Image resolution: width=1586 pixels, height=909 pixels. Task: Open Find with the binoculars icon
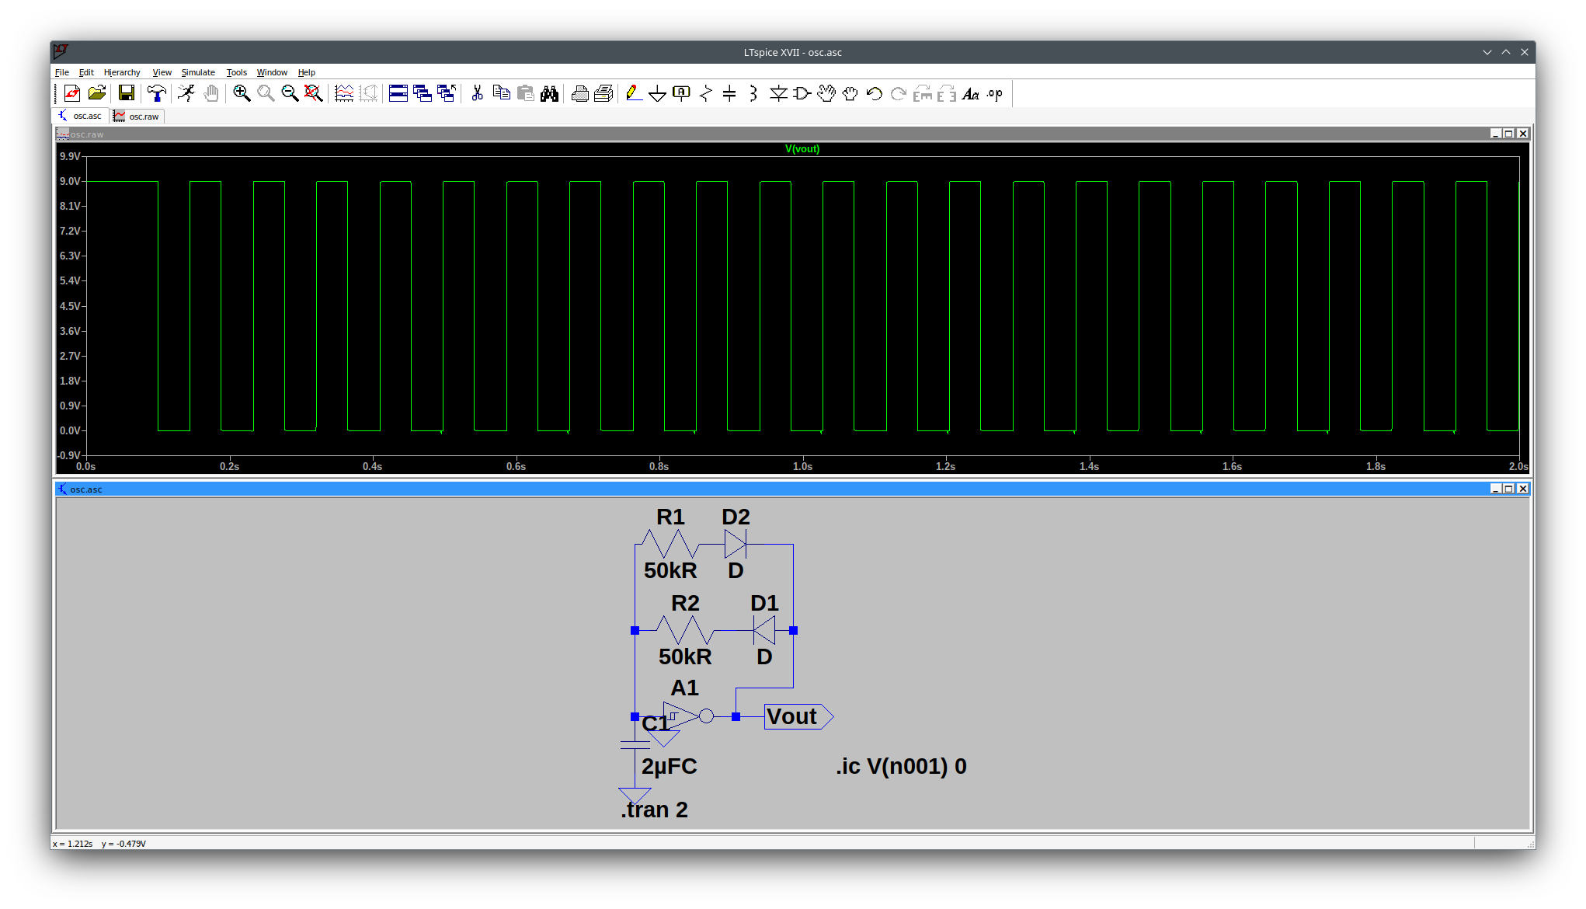pos(550,94)
